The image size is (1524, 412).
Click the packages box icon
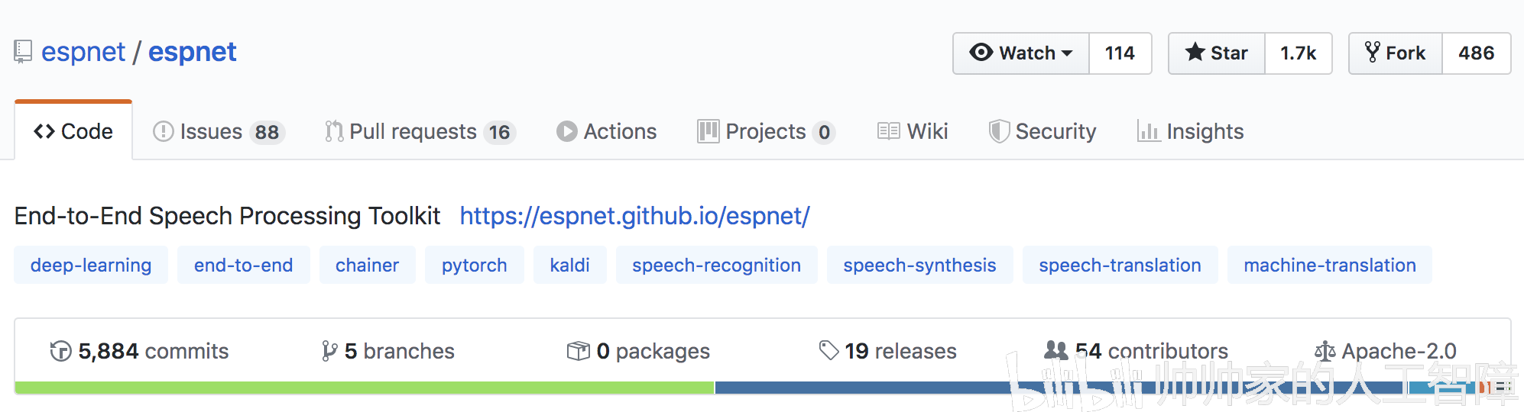point(579,351)
